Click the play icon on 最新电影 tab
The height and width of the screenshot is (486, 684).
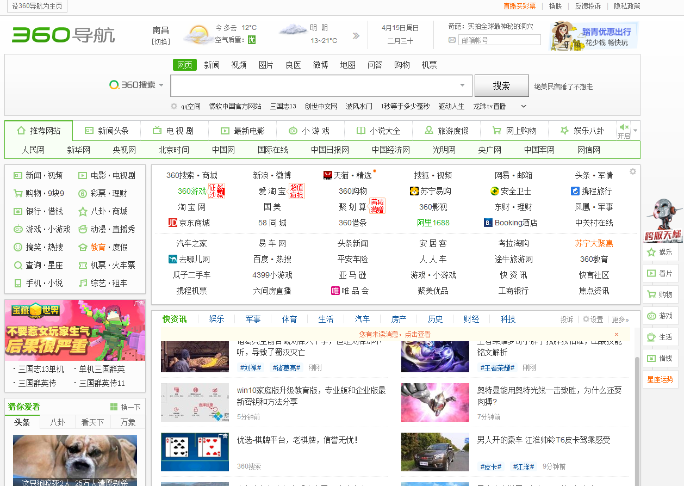pos(225,131)
